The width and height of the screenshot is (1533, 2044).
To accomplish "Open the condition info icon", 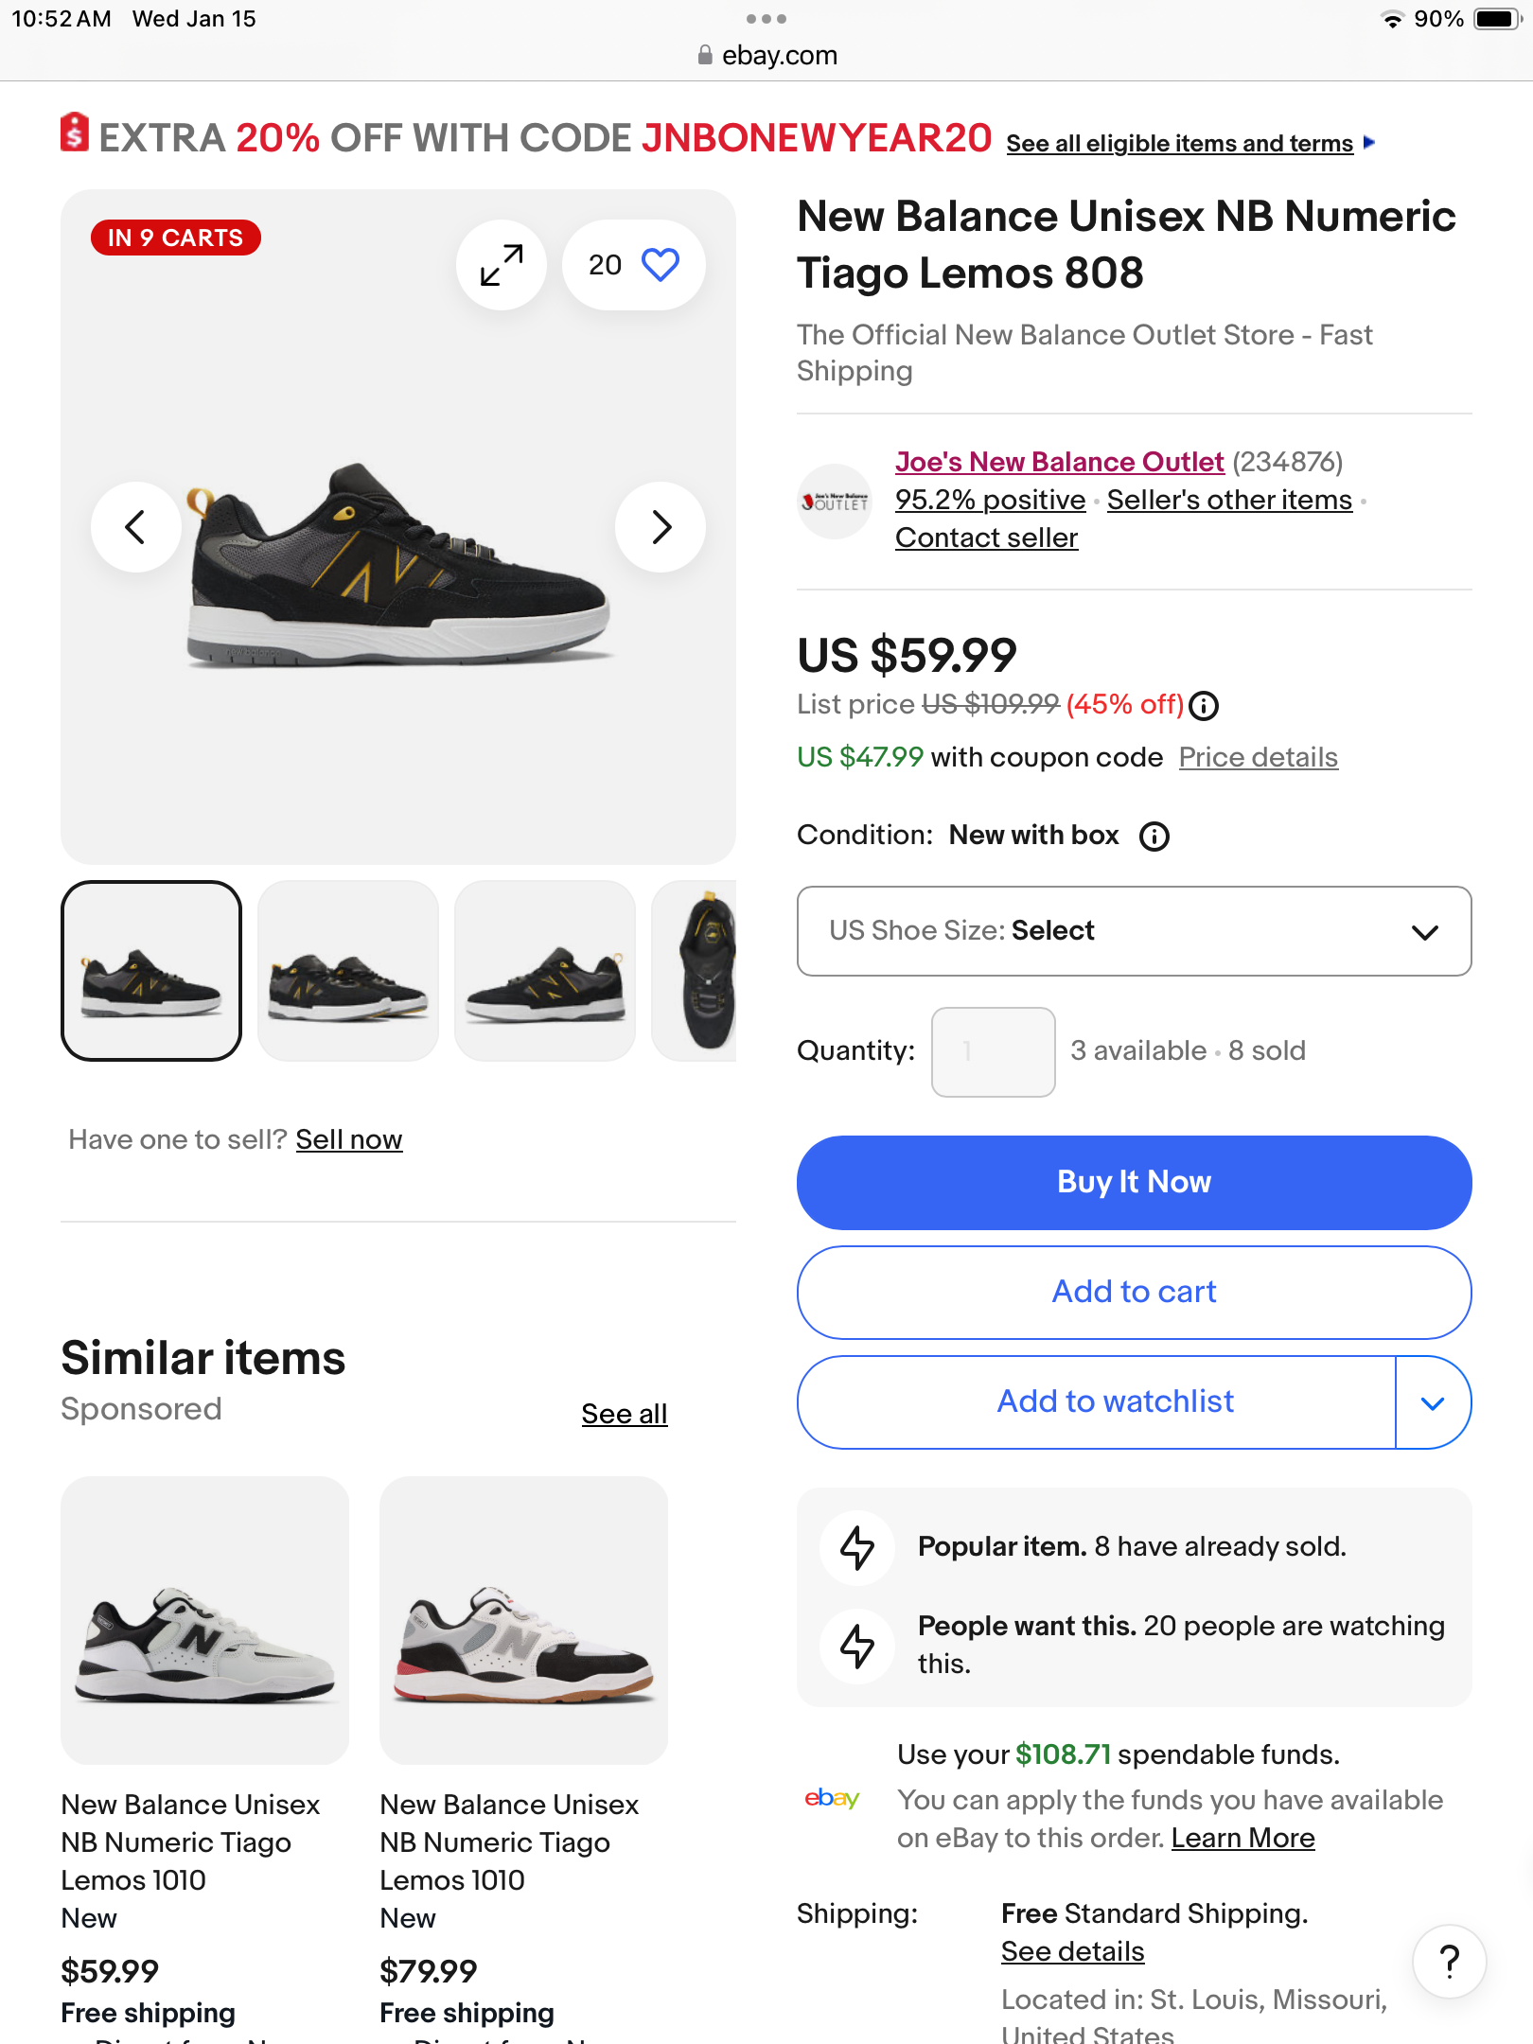I will (1154, 837).
